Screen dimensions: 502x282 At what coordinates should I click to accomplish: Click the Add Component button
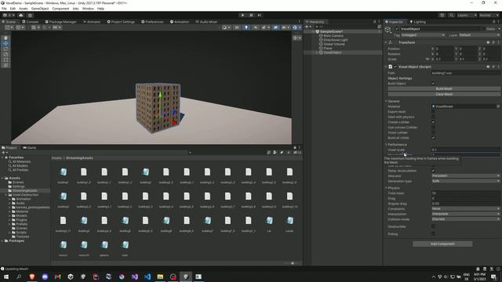[x=442, y=244]
